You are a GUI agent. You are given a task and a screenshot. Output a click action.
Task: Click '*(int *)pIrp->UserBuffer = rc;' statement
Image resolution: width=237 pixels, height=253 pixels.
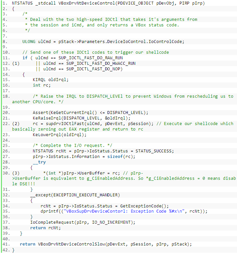click(82, 173)
